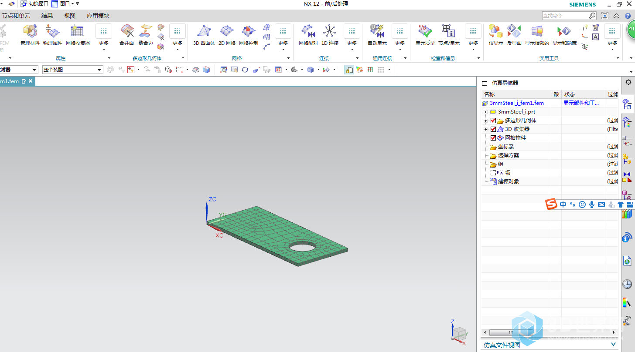Open resource bar settings gear icon
The image size is (635, 352).
click(628, 82)
